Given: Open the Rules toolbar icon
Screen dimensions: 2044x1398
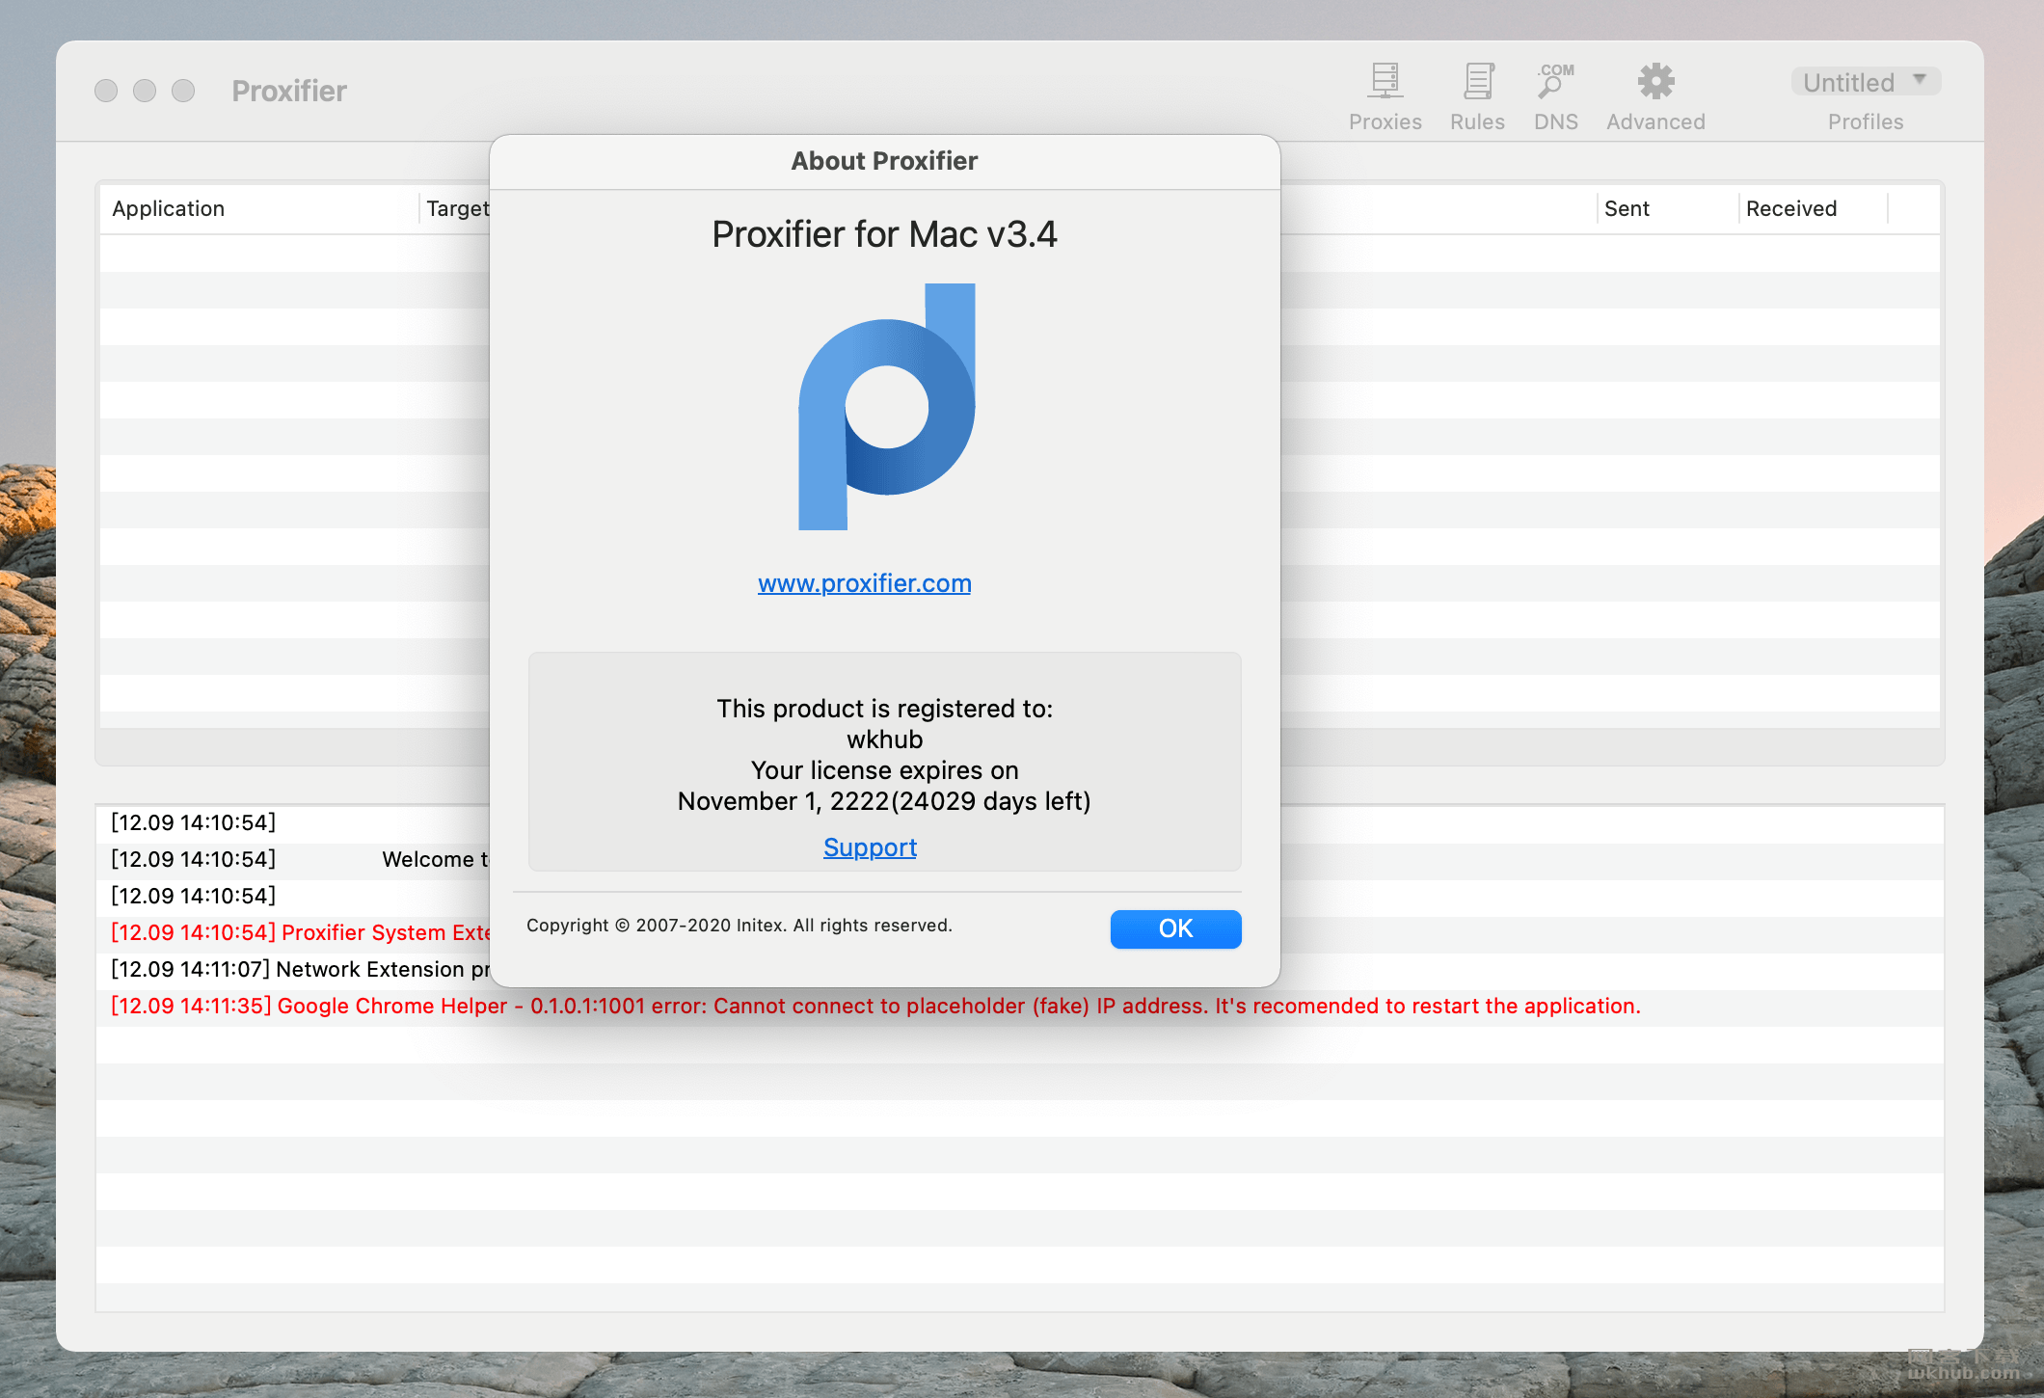Looking at the screenshot, I should click(x=1477, y=96).
